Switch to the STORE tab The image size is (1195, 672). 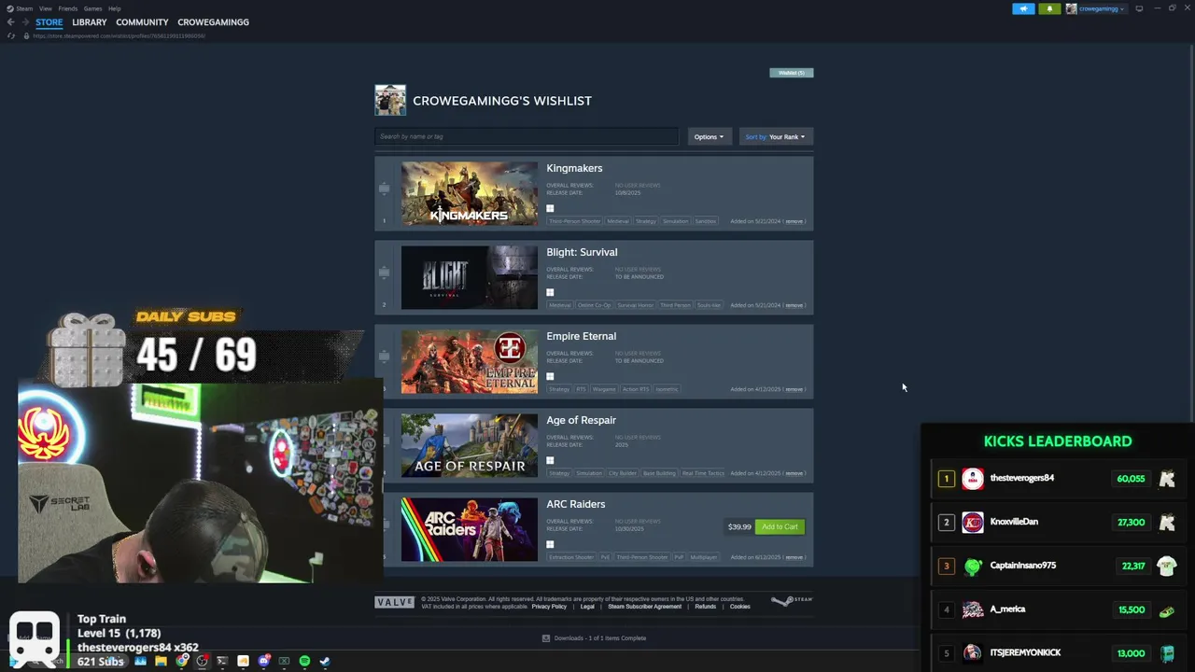click(49, 22)
